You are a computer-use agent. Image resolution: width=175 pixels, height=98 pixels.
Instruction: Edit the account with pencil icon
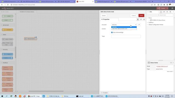pos(139,25)
